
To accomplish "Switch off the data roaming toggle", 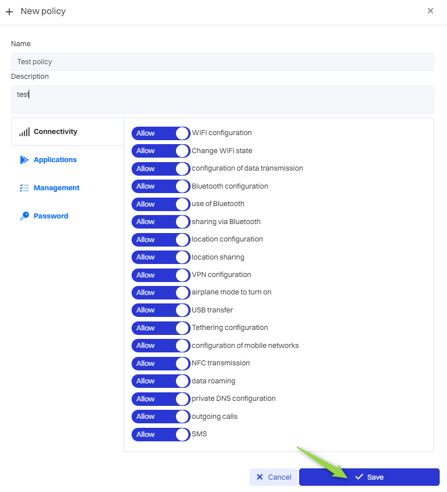I will [161, 381].
